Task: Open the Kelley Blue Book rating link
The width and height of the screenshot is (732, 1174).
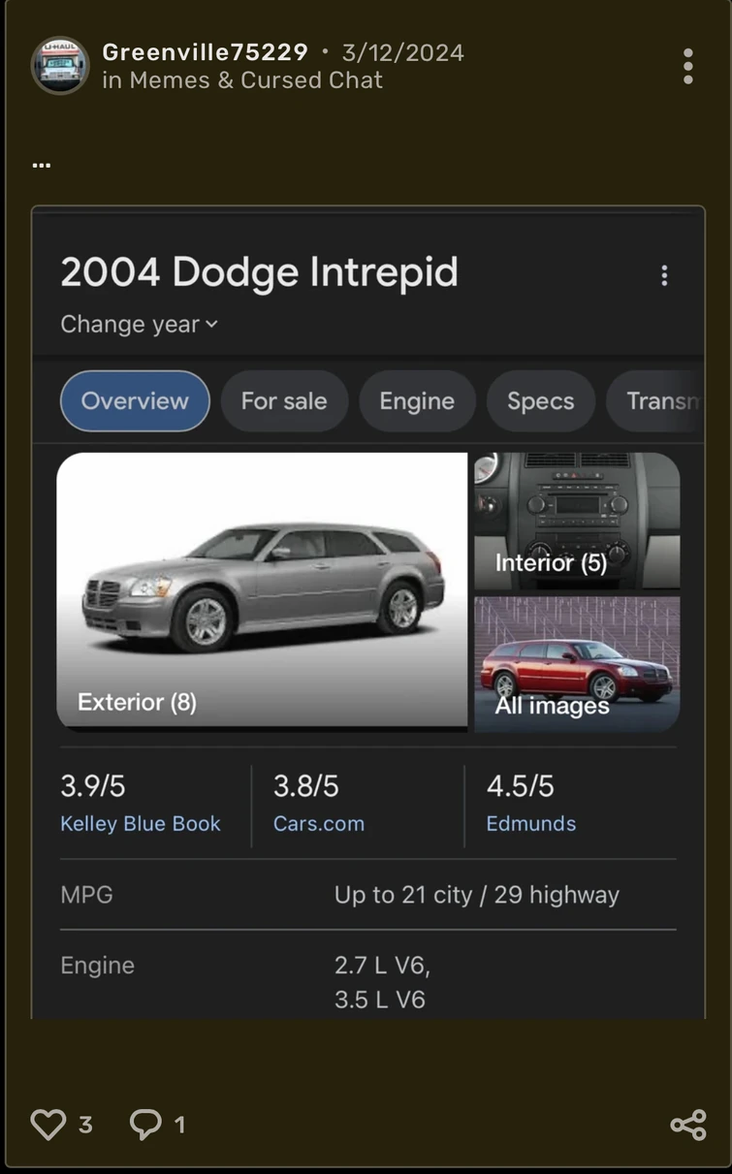Action: point(141,824)
